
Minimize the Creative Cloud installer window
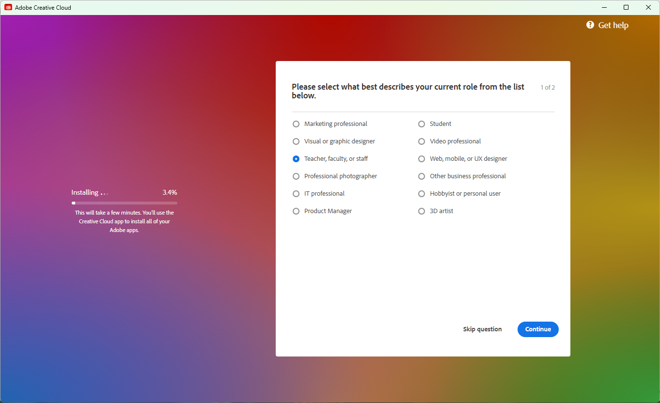[x=604, y=7]
